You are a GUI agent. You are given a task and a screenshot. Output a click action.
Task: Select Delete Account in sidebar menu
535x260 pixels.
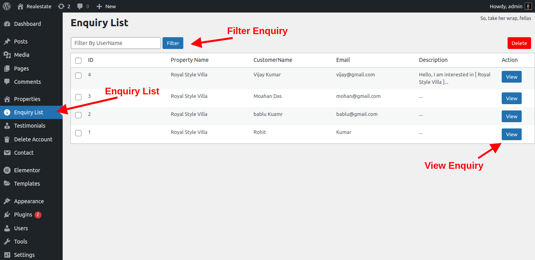[33, 139]
